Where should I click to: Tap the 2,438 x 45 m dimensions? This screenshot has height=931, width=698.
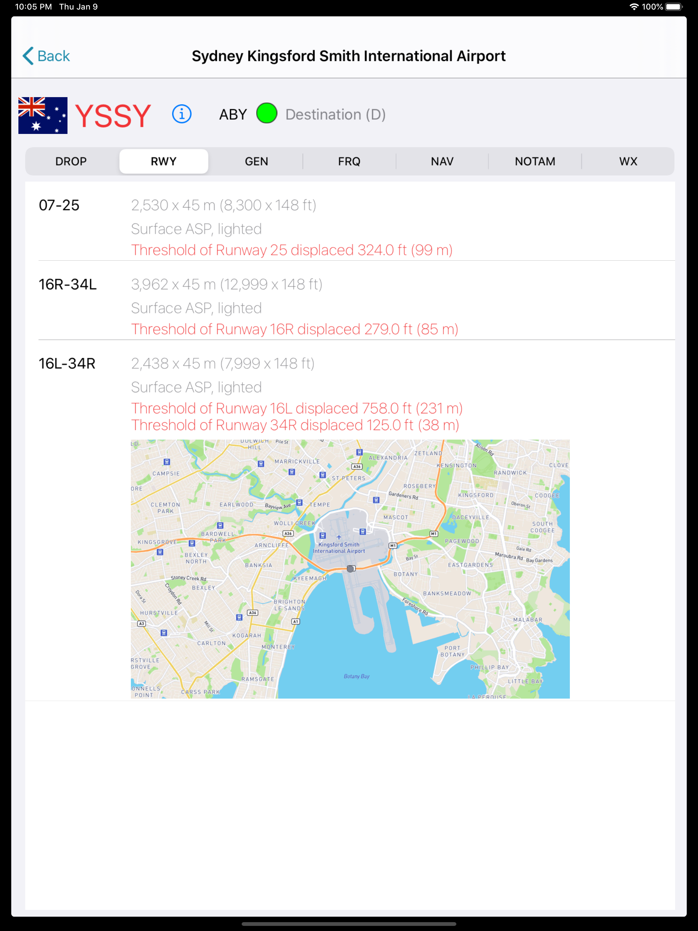pos(223,364)
